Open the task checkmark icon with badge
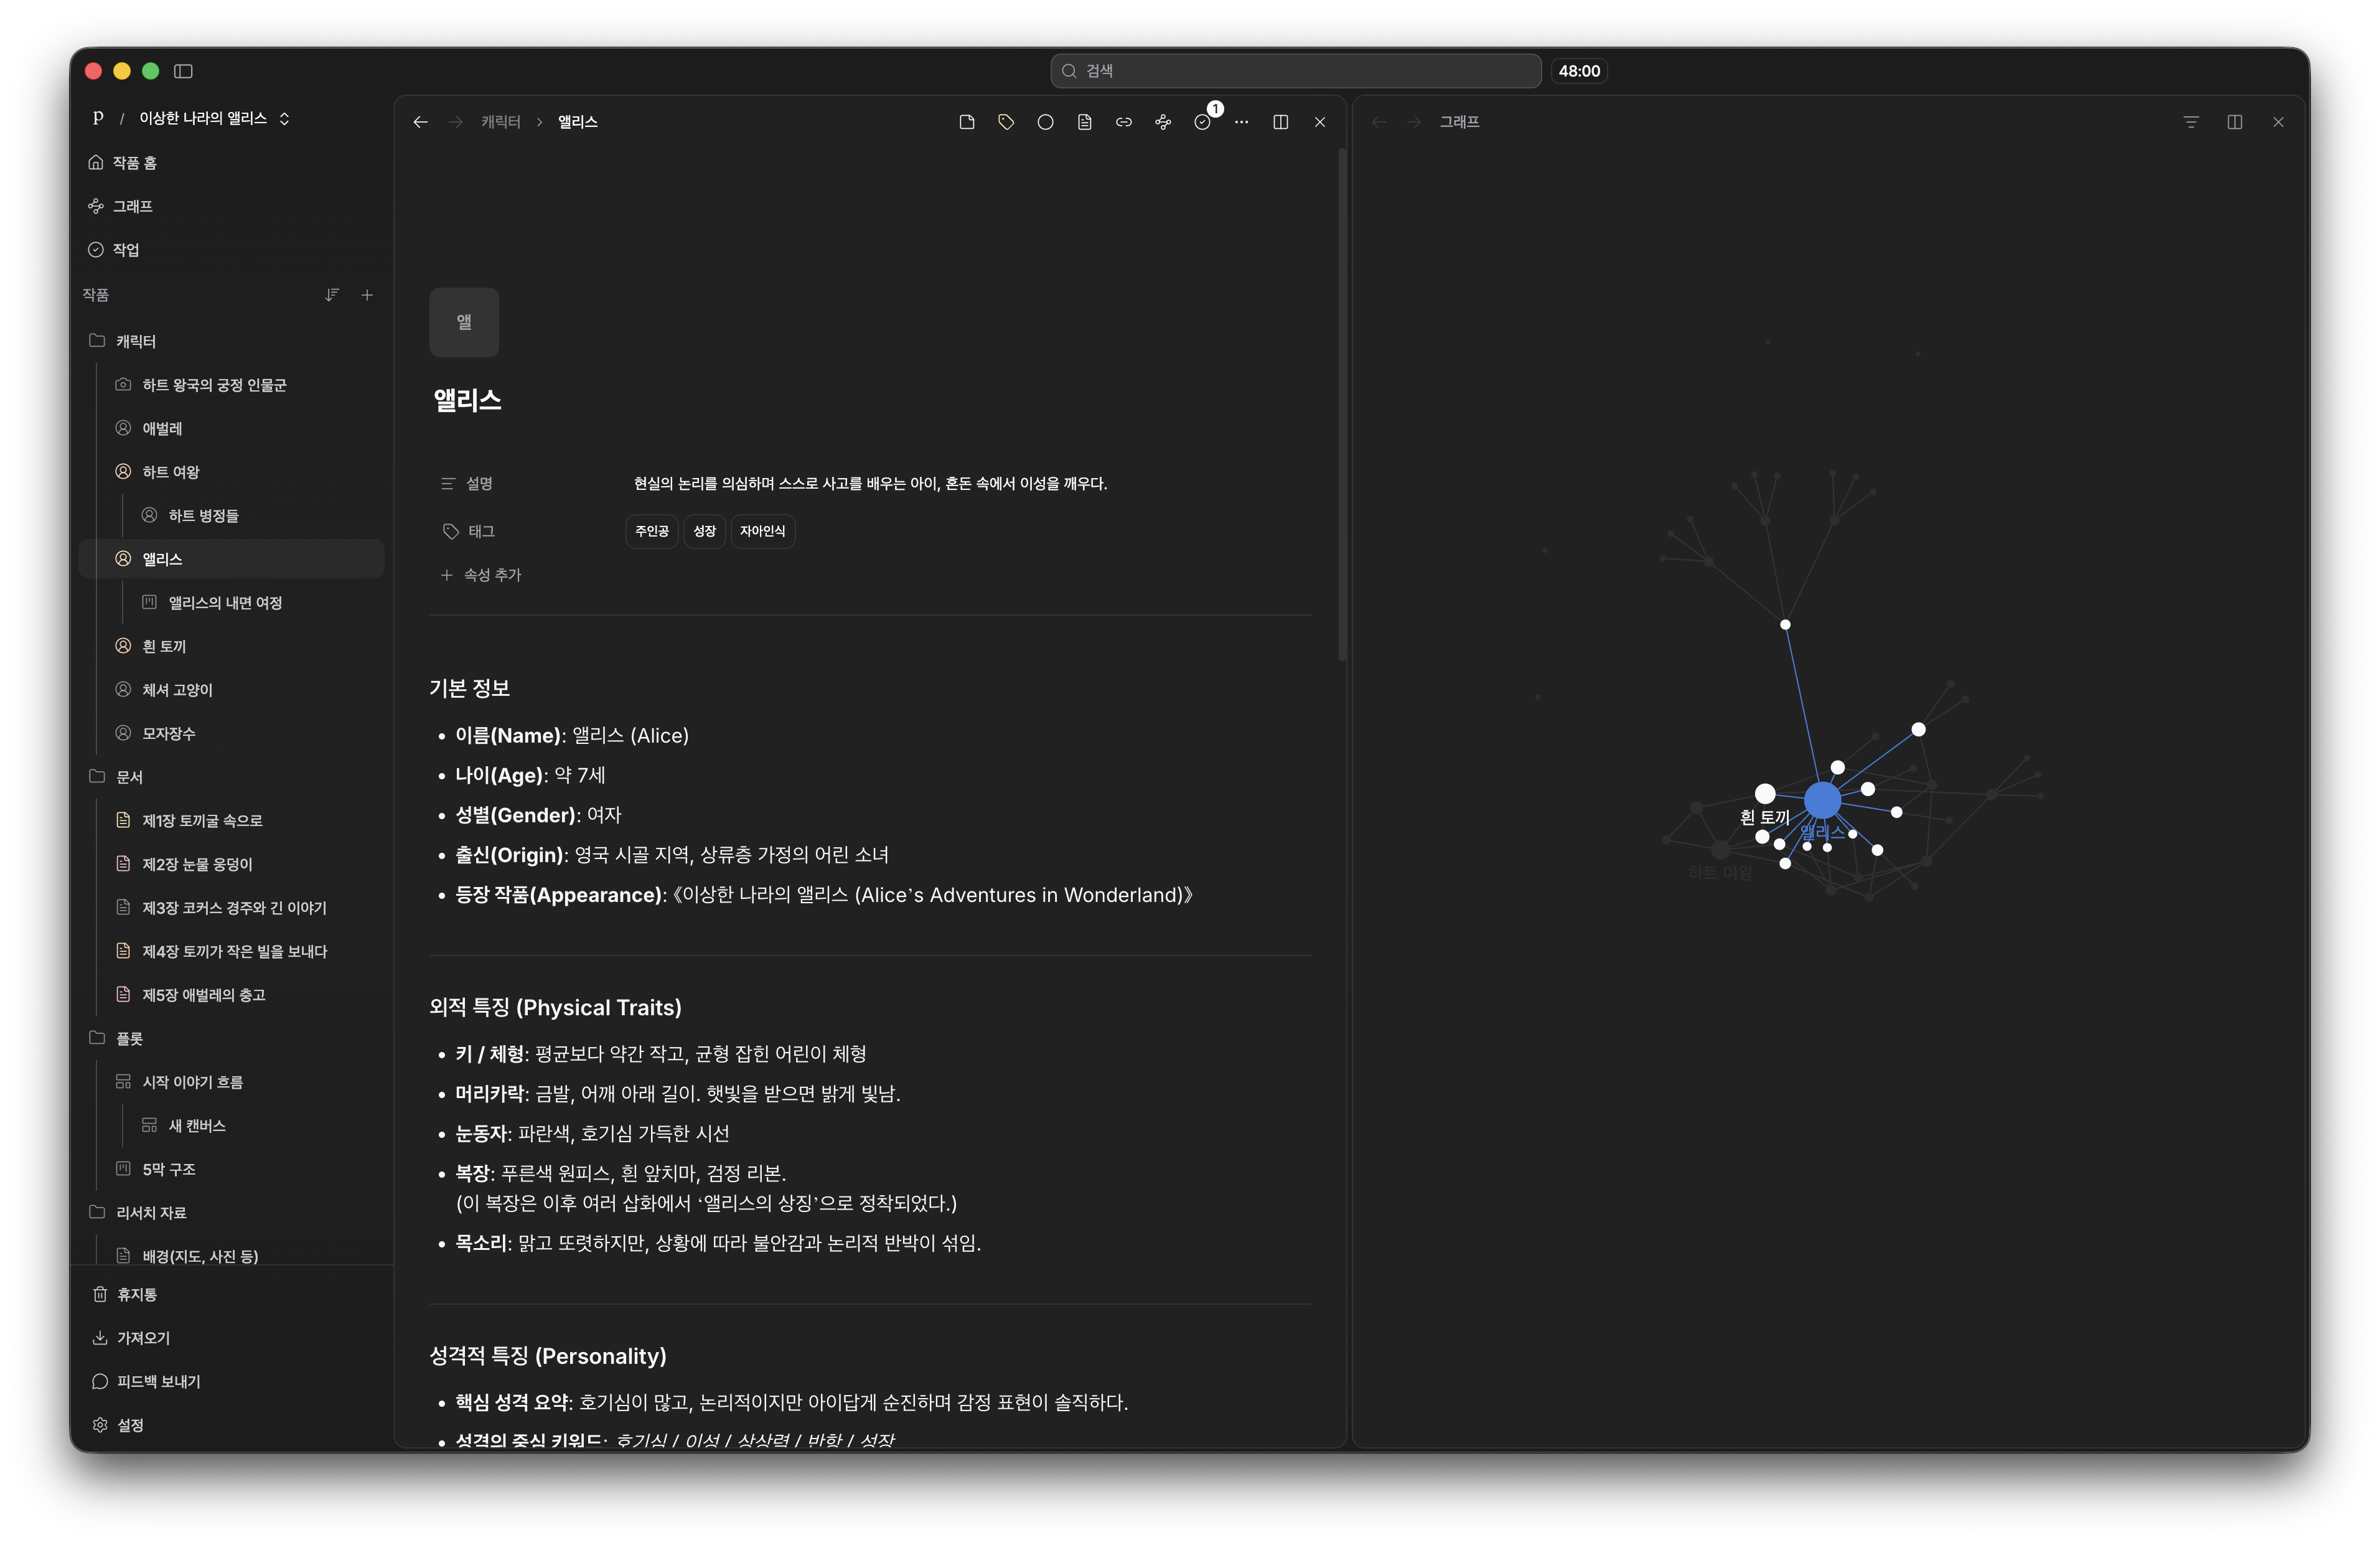The width and height of the screenshot is (2380, 1545). (x=1203, y=122)
